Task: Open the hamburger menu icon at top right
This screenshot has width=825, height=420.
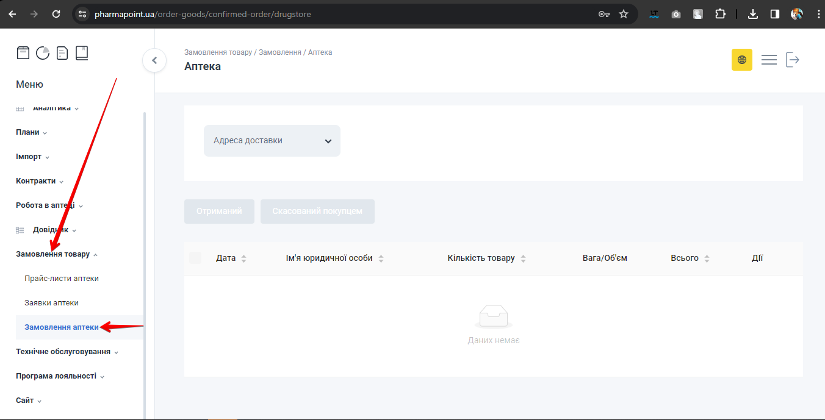Action: [769, 60]
